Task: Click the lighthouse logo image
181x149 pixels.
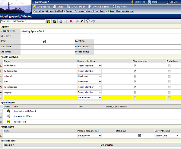Action: pyautogui.click(x=16, y=7)
